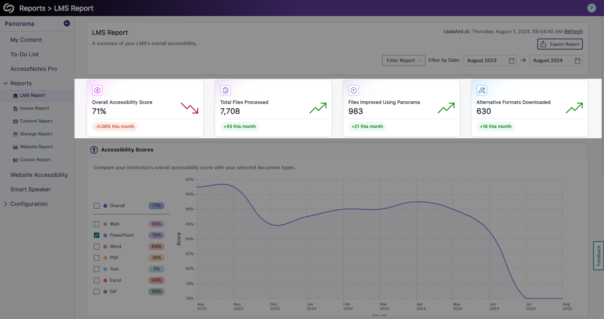Check the PDF document type checkbox
The image size is (604, 319).
[x=97, y=258]
